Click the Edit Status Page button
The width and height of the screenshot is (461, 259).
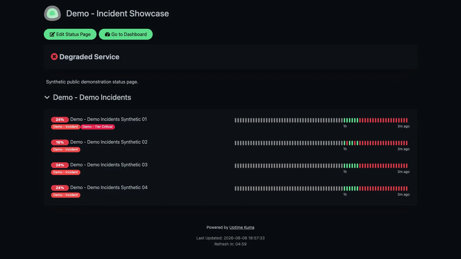(70, 34)
